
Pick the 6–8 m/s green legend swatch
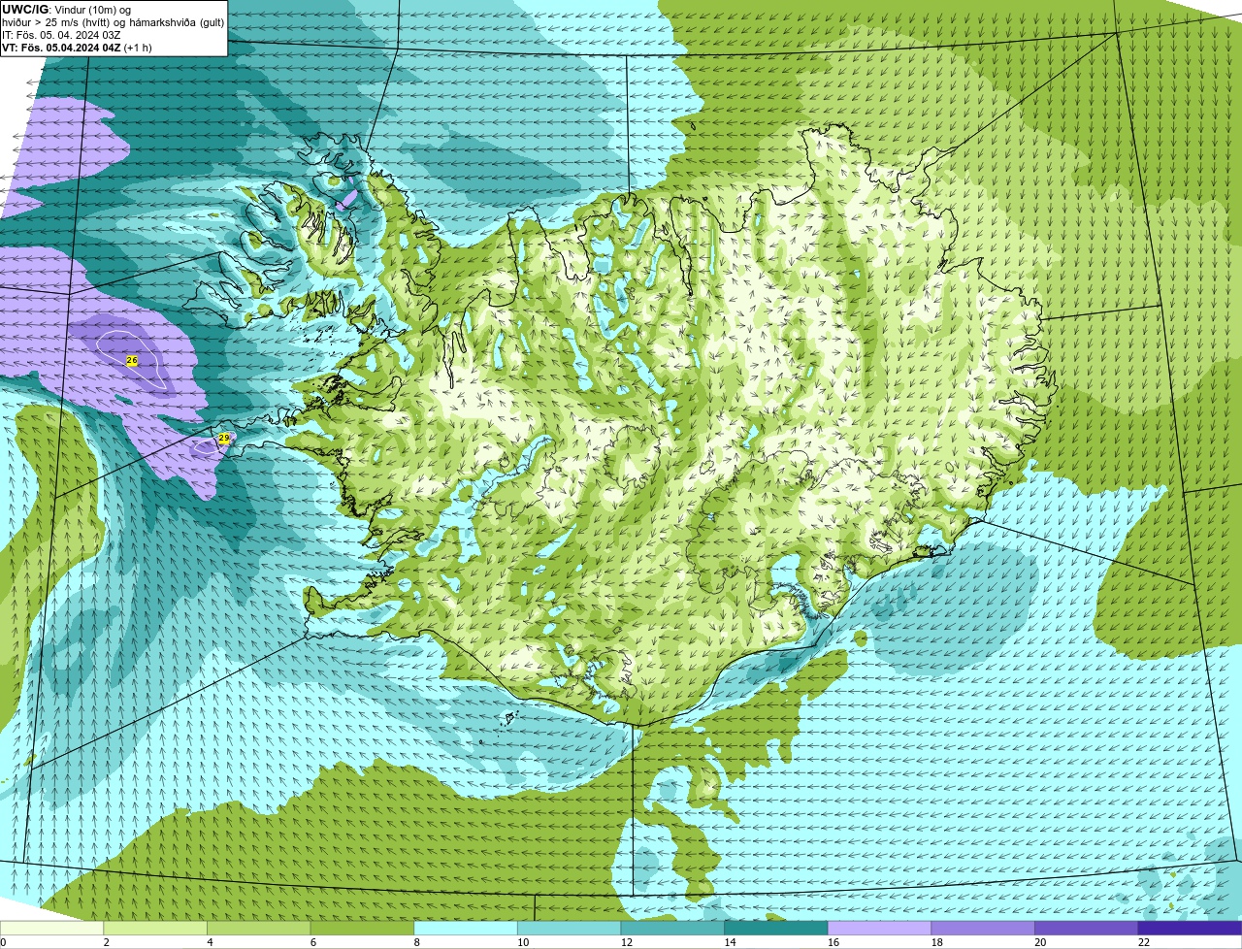[362, 928]
